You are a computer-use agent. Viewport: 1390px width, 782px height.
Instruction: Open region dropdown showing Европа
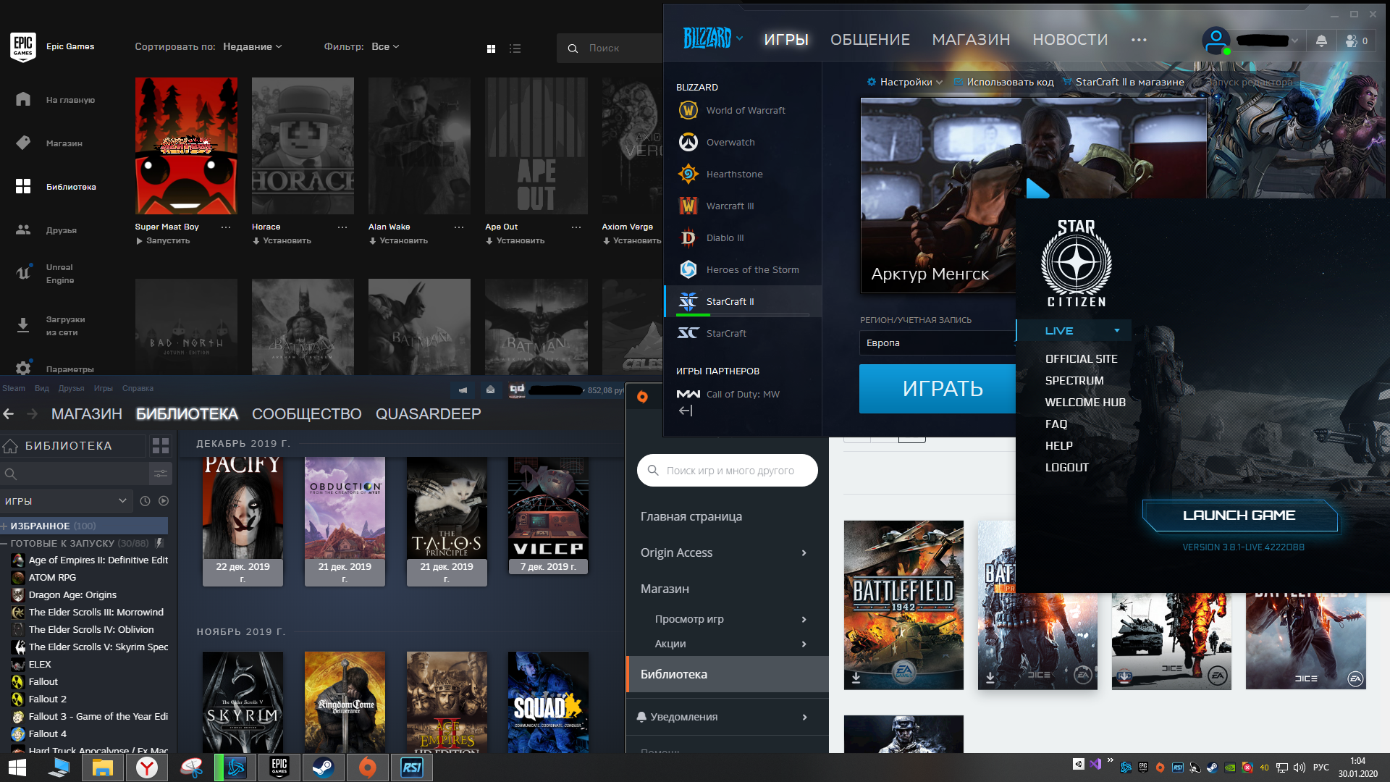click(938, 342)
